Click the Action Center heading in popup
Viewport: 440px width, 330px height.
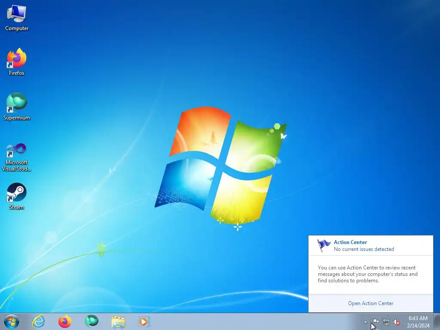[350, 242]
